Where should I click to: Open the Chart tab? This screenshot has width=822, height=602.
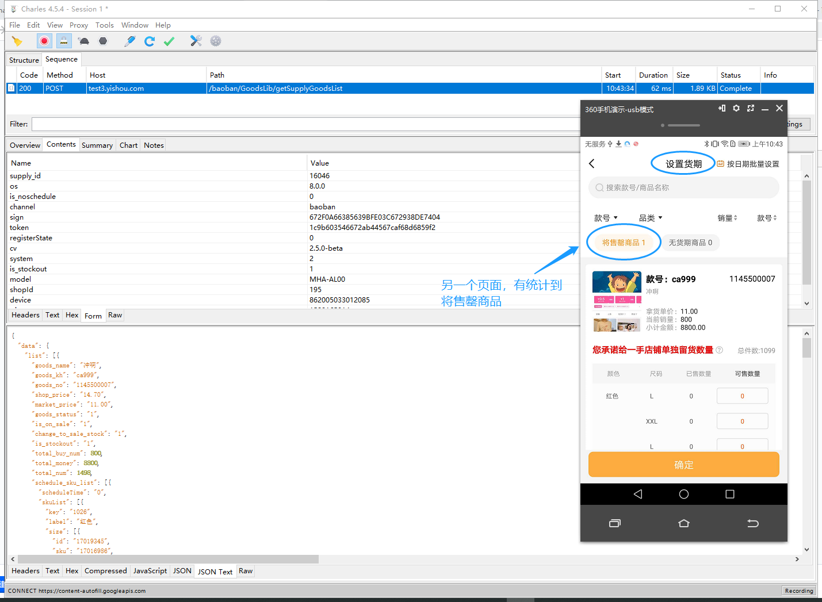click(x=128, y=145)
